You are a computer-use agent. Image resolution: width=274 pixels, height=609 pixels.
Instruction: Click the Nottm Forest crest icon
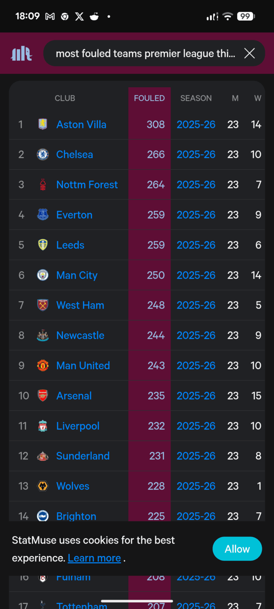point(42,184)
